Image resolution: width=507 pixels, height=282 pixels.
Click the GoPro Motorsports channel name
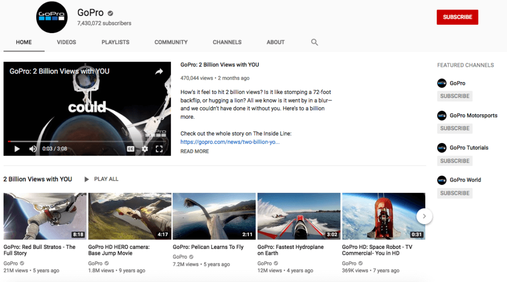pyautogui.click(x=473, y=116)
